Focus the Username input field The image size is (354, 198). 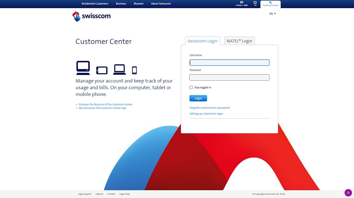(x=229, y=63)
